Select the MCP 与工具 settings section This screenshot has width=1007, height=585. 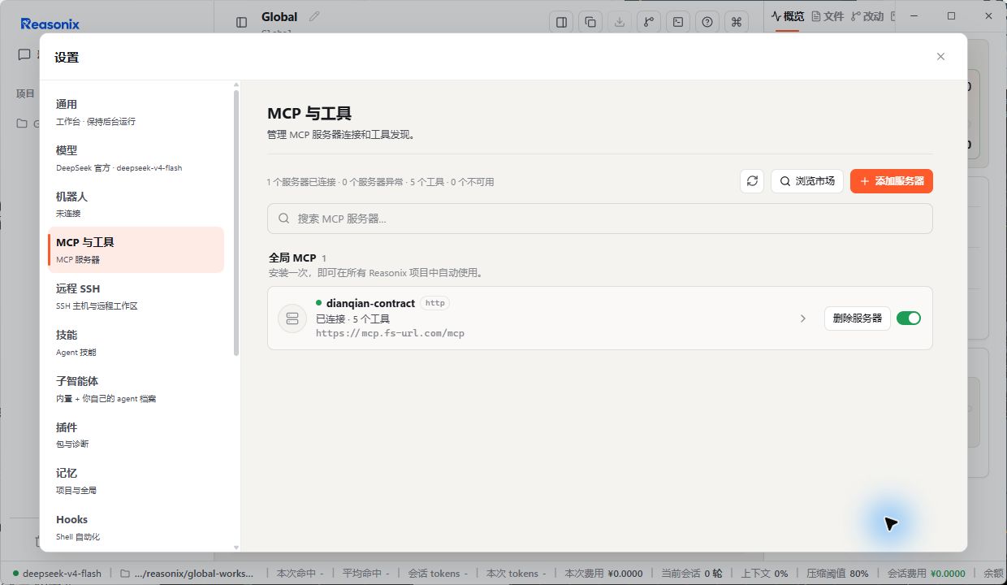click(x=136, y=249)
